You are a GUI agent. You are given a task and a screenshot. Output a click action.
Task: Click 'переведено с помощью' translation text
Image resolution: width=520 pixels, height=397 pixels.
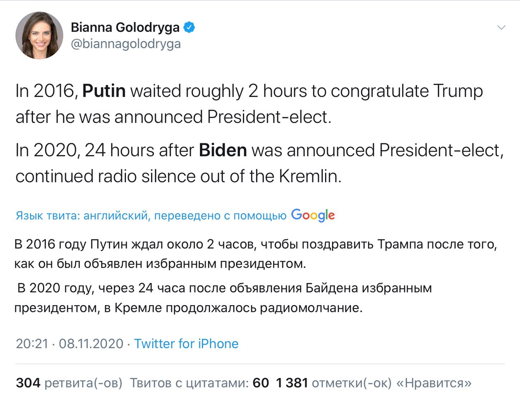(220, 216)
